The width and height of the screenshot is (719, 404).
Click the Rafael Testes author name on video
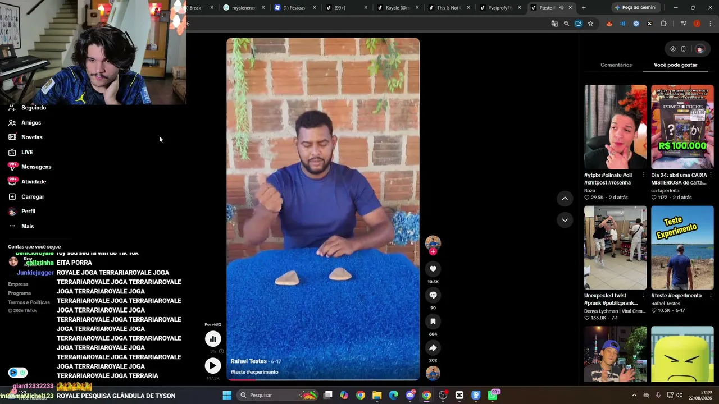(x=248, y=361)
